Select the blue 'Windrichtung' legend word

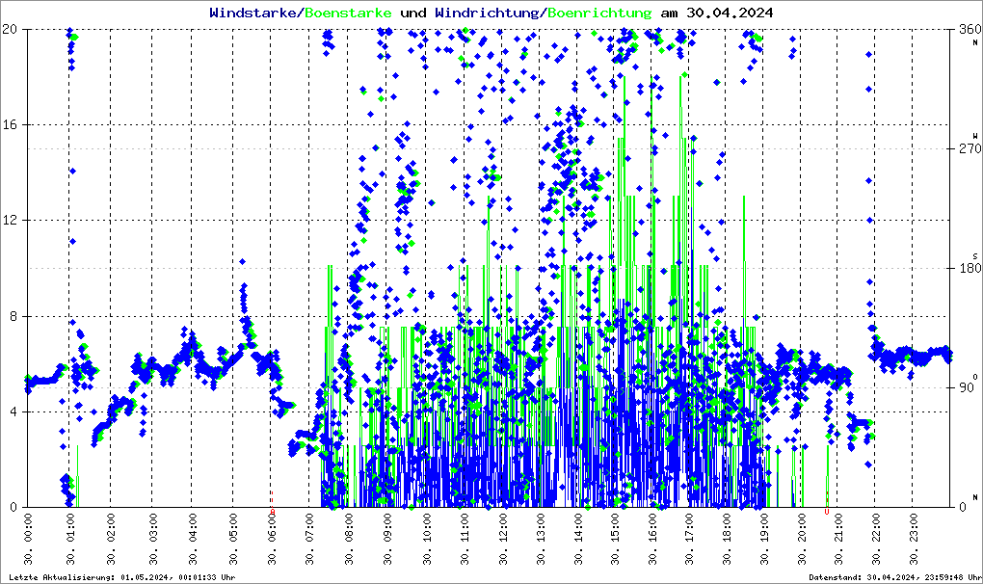click(x=487, y=13)
